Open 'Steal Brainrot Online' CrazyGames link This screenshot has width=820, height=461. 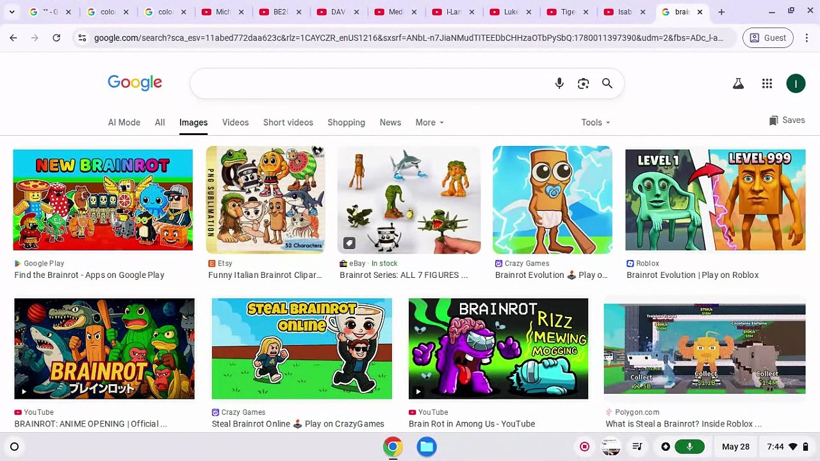[298, 424]
